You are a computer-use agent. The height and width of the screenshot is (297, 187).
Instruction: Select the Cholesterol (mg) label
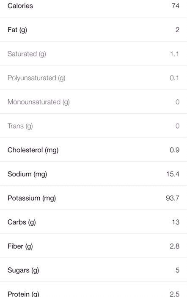pyautogui.click(x=33, y=150)
